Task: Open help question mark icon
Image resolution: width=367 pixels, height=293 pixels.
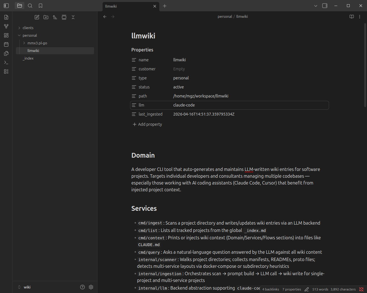Action: [x=82, y=287]
